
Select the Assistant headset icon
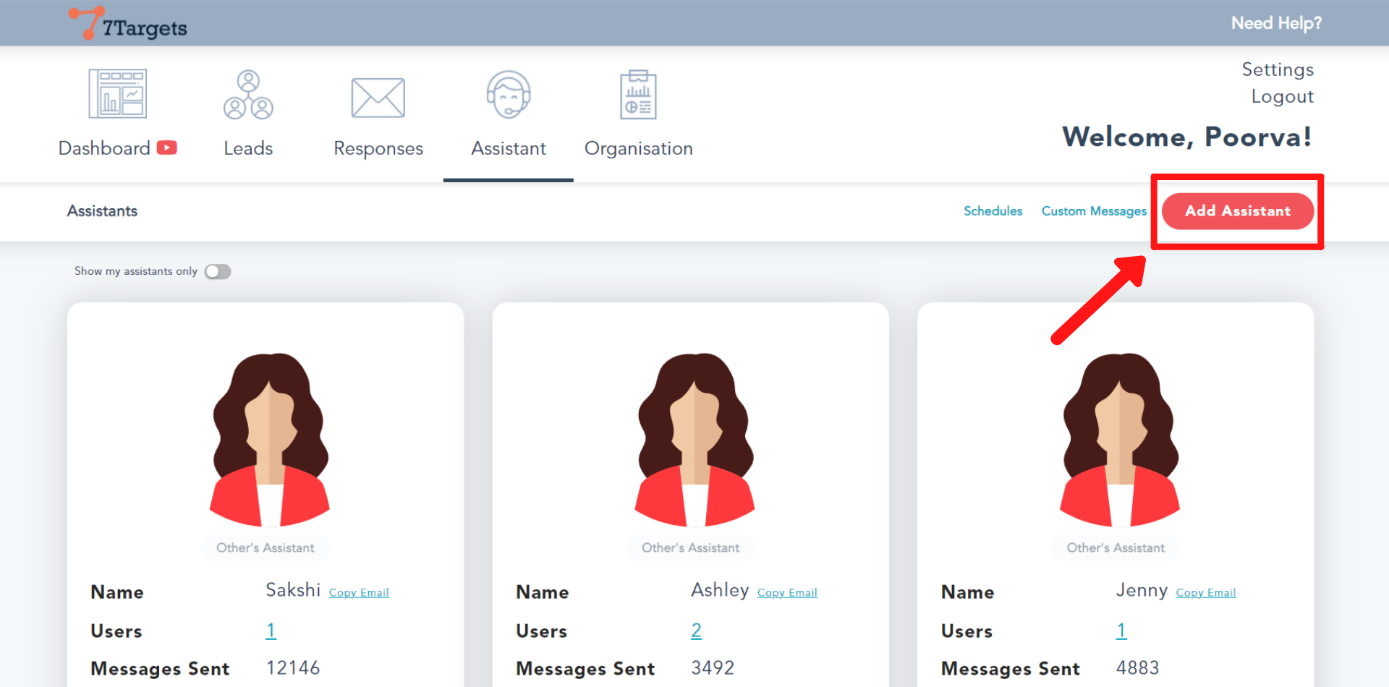(x=509, y=95)
